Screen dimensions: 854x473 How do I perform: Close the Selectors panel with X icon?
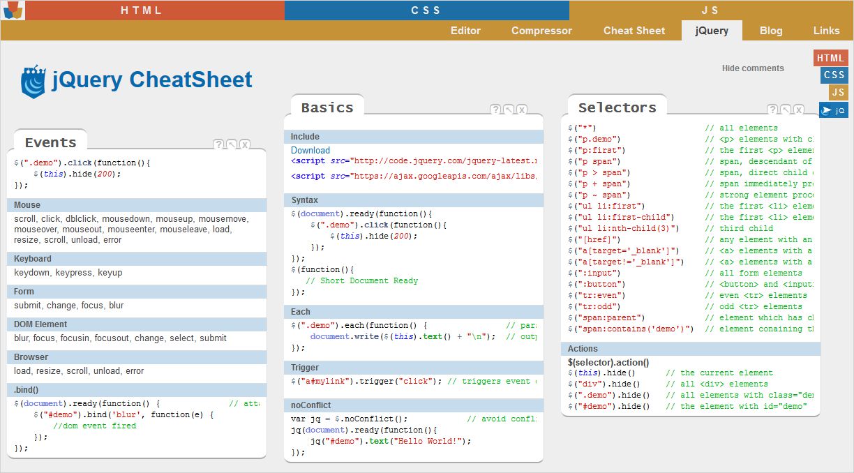click(x=799, y=110)
